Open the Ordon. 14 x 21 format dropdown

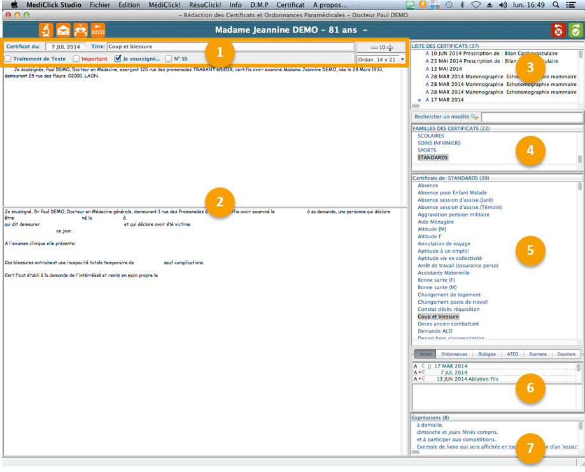tap(402, 59)
